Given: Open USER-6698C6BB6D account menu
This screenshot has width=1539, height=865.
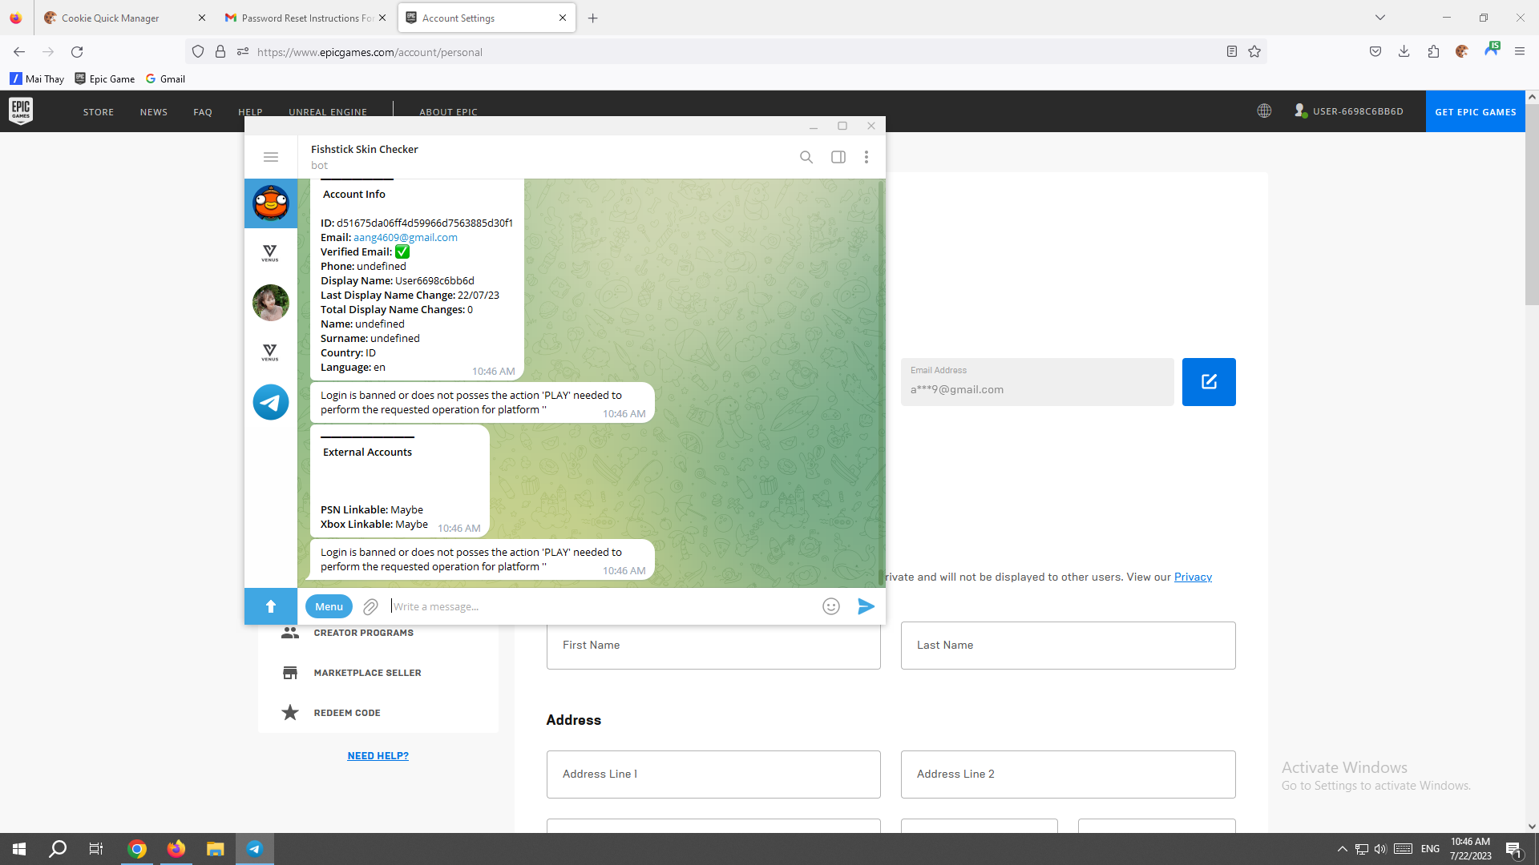Looking at the screenshot, I should click(1349, 111).
